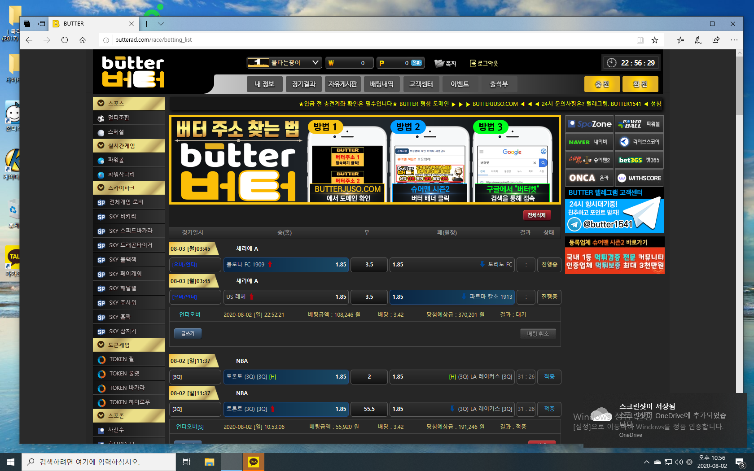Go to the 경기결과 menu tab
Image resolution: width=754 pixels, height=471 pixels.
(x=303, y=84)
